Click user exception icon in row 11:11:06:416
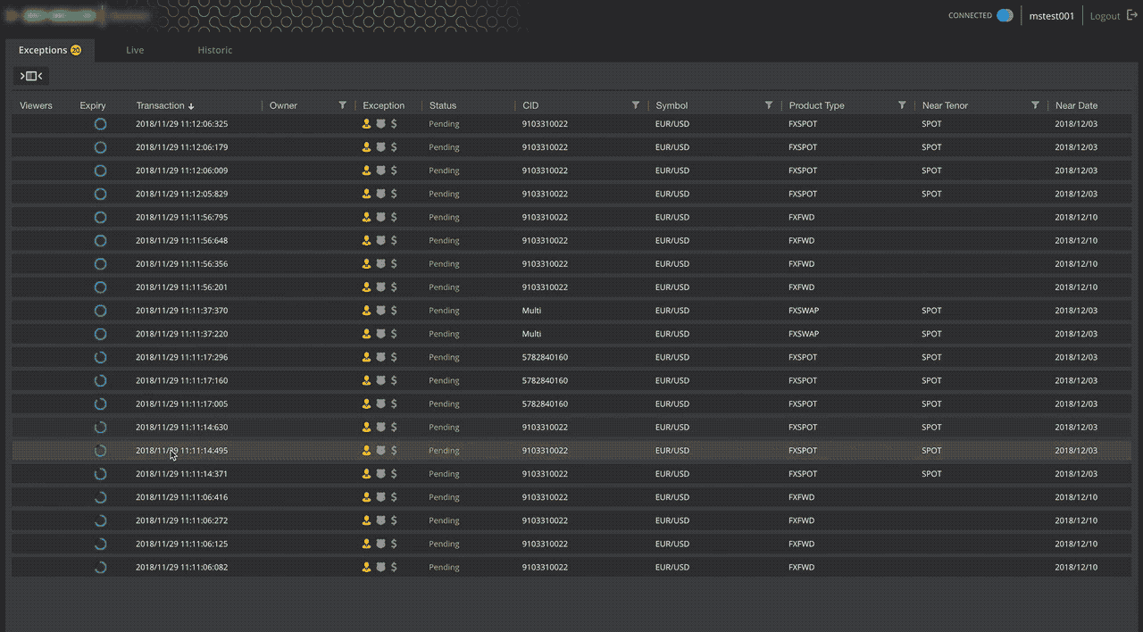This screenshot has height=632, width=1143. [x=366, y=497]
